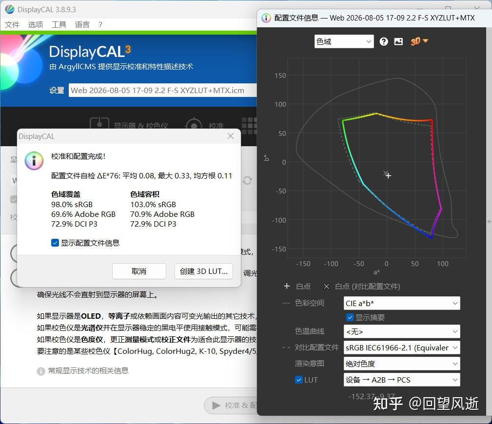Click the 校准 target tab icon
Screen dimensions: 492x424
[x=194, y=124]
